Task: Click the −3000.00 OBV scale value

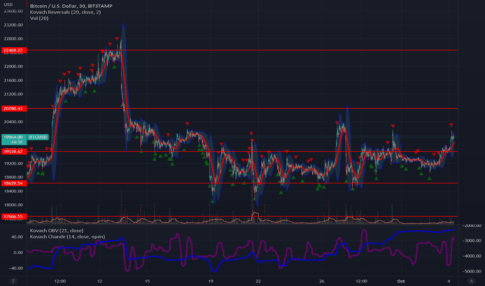Action: pos(471,241)
